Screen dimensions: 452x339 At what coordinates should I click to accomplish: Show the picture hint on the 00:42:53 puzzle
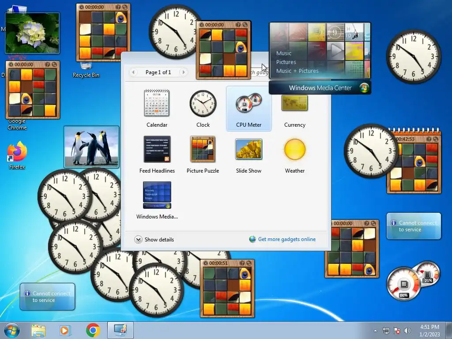tap(429, 139)
